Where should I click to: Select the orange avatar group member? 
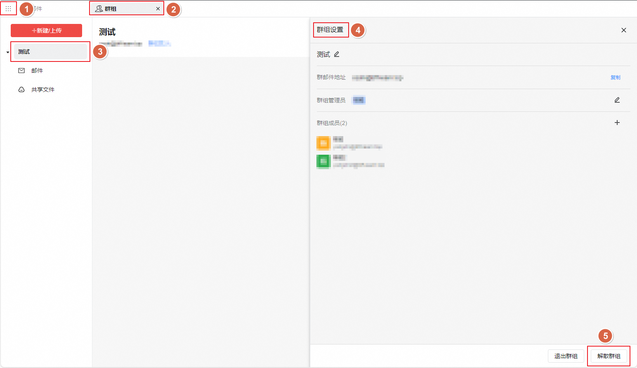click(323, 143)
